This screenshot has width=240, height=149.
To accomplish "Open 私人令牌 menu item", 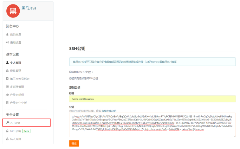I will pyautogui.click(x=16, y=139).
